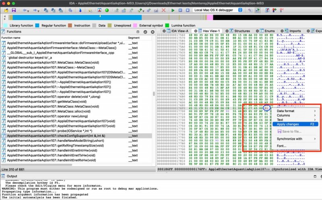Select the handleInitEnetTxHw(void) function row

[x=76, y=155]
